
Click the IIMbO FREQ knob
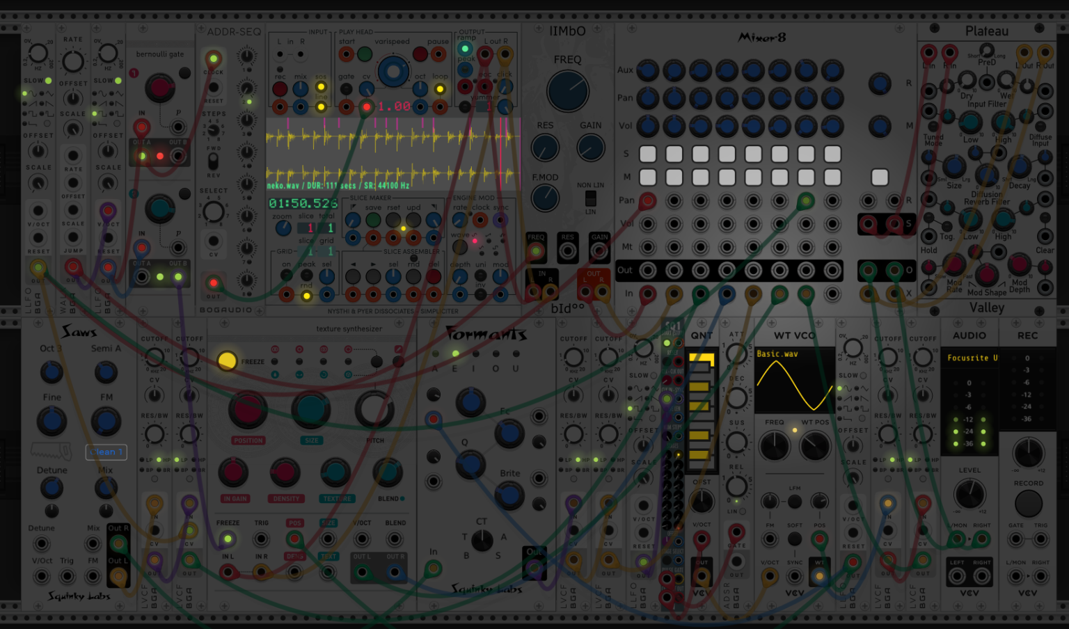point(568,91)
